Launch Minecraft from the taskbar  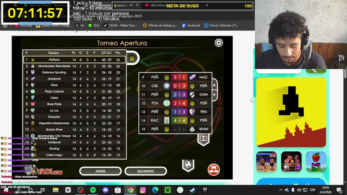coord(168,190)
